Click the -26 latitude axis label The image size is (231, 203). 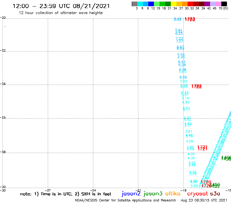[3, 117]
